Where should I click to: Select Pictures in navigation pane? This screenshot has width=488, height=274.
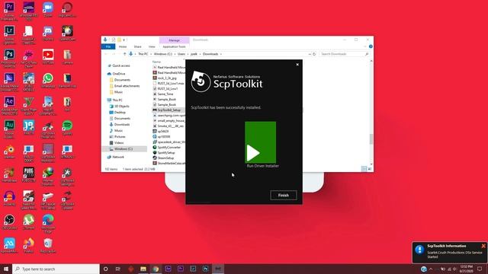click(120, 137)
